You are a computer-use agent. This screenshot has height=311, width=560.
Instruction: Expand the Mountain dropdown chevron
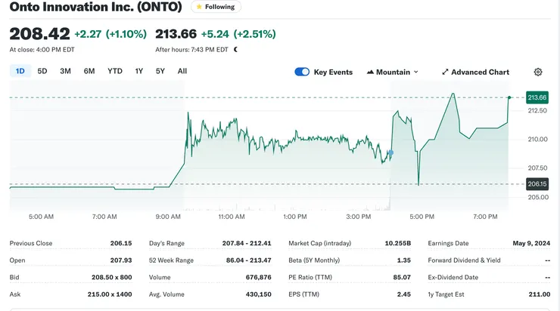coord(416,72)
